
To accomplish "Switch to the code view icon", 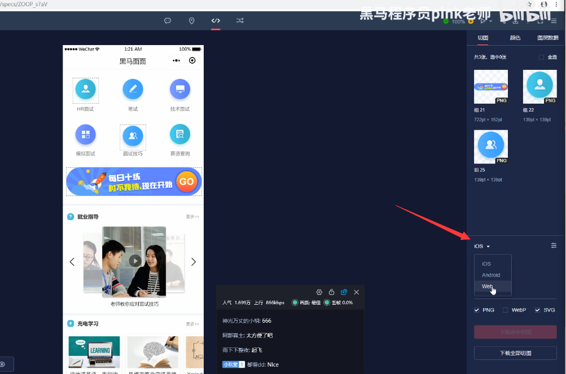I will tap(216, 20).
